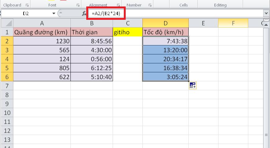Viewport: 270px width, 148px height.
Task: Select row 3 header
Action: [7, 50]
